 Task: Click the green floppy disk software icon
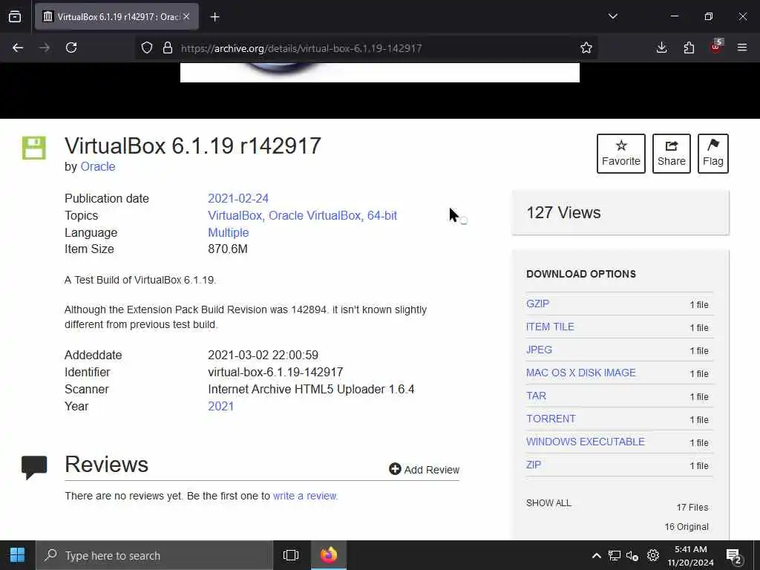[x=34, y=148]
